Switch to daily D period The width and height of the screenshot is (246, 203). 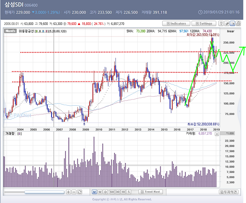coord(106,192)
